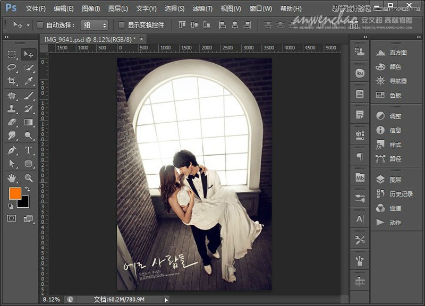Select the Hand tool
This screenshot has height=306, width=425.
point(12,178)
